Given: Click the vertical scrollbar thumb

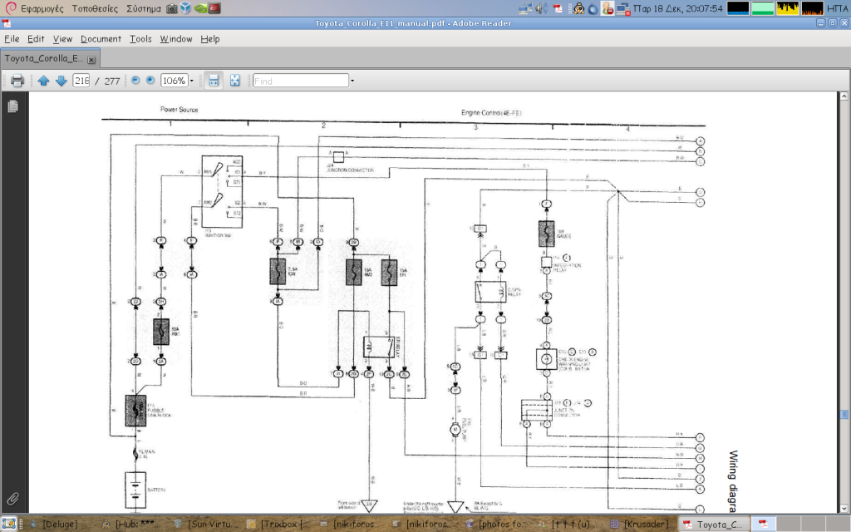Looking at the screenshot, I should click(x=844, y=414).
